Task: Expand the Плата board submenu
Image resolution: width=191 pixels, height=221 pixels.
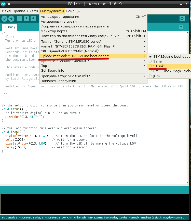Action: click(93, 42)
